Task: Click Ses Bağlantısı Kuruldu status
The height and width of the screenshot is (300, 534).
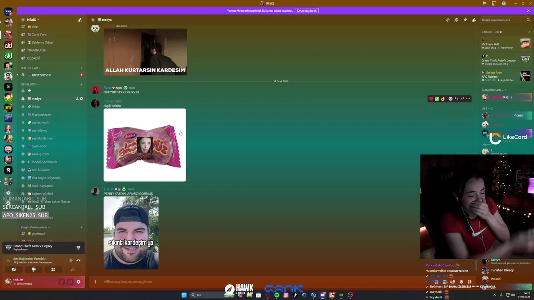Action: [x=29, y=258]
